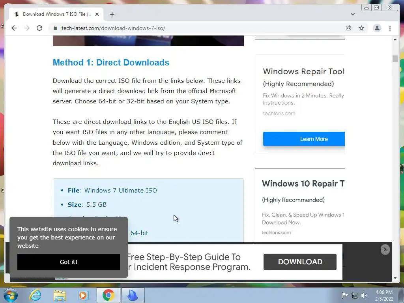Click the Size: 5.5 GB entry

[87, 205]
